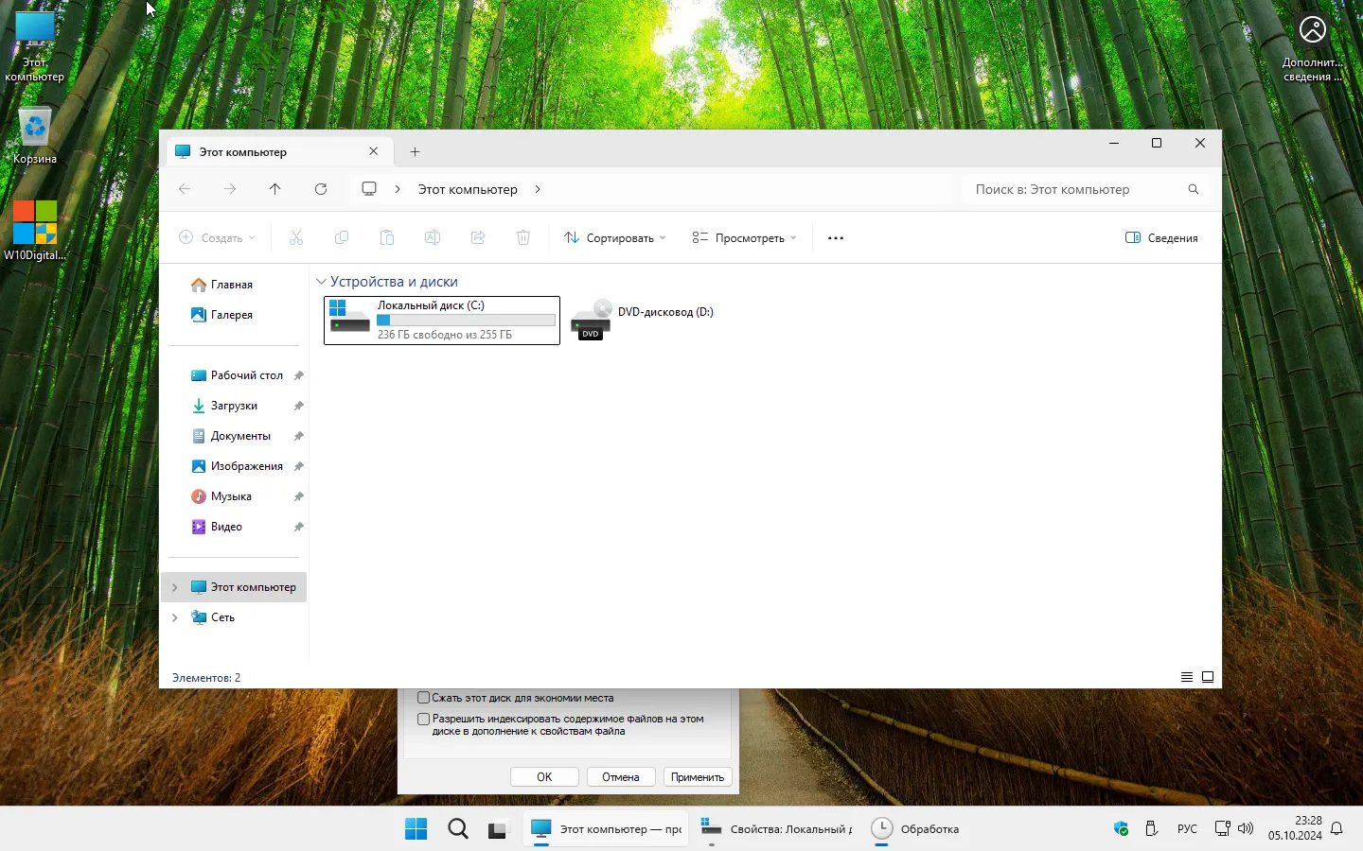Toggle the Сведения details pane
Viewport: 1363px width, 851px height.
coord(1161,238)
